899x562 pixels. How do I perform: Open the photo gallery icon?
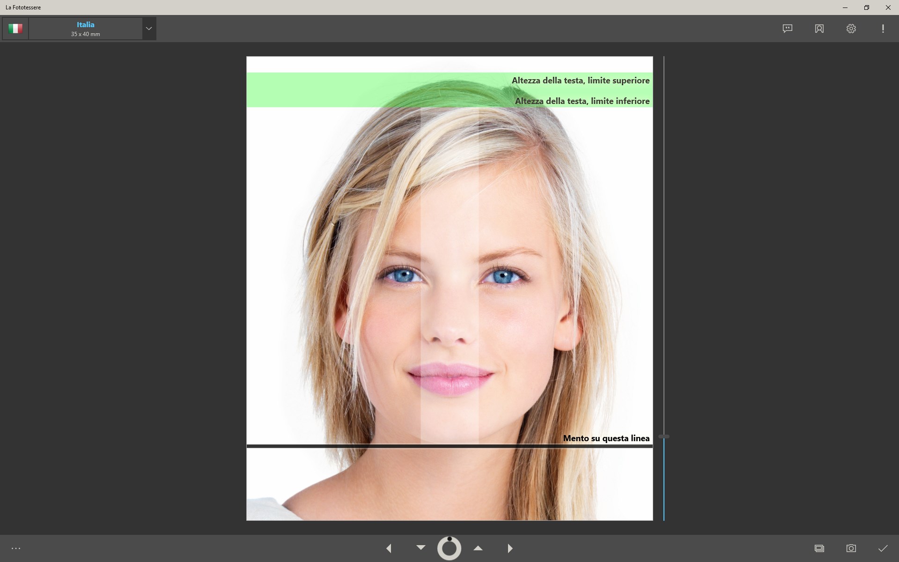pos(819,548)
